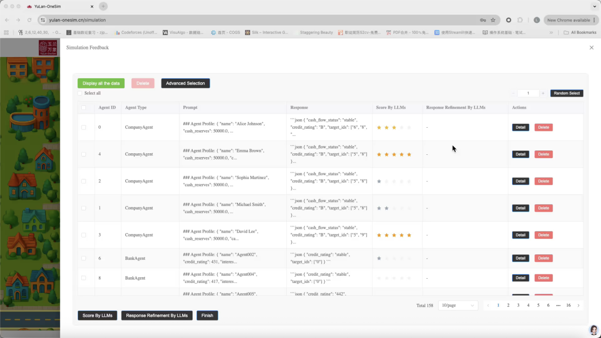
Task: Jump to page 16 in pagination
Action: 568,305
